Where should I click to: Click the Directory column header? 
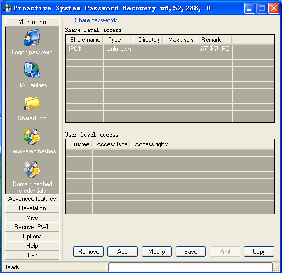pos(148,40)
